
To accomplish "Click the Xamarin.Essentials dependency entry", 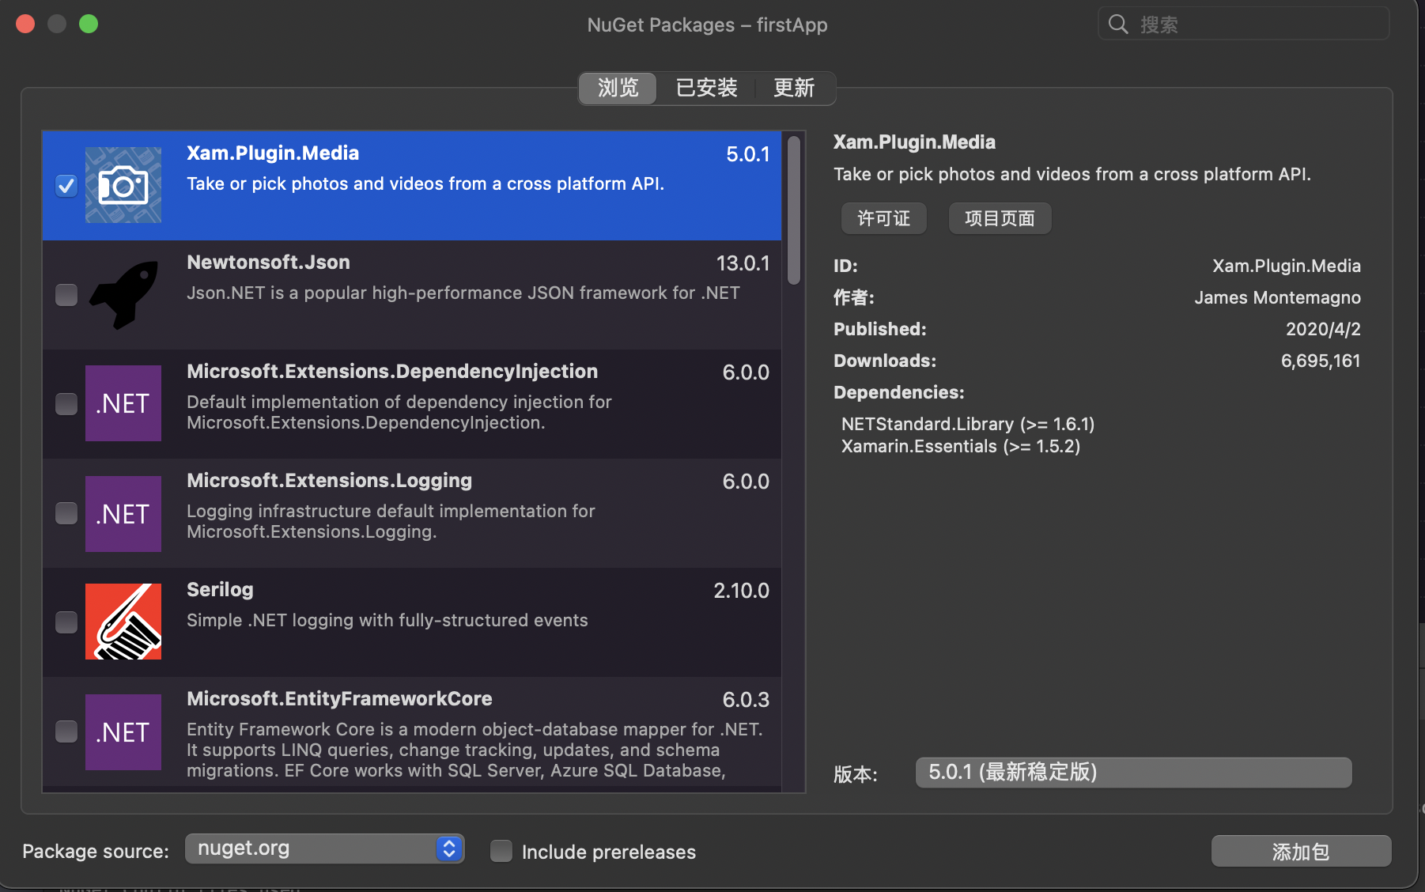I will click(x=961, y=447).
